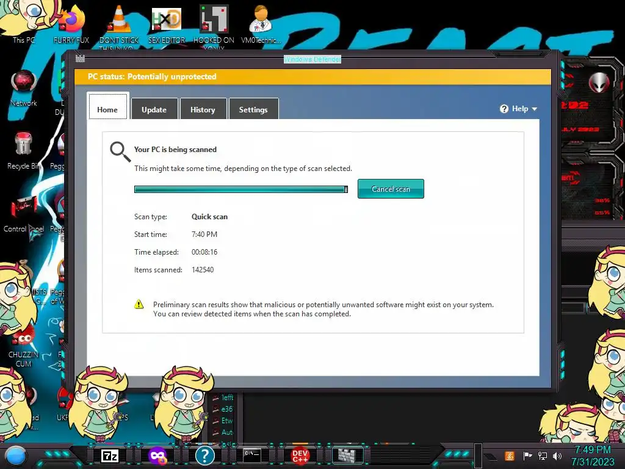Click the 'Preliminary scan results' warning message
Screen dimensions: 625x469
[x=323, y=309]
